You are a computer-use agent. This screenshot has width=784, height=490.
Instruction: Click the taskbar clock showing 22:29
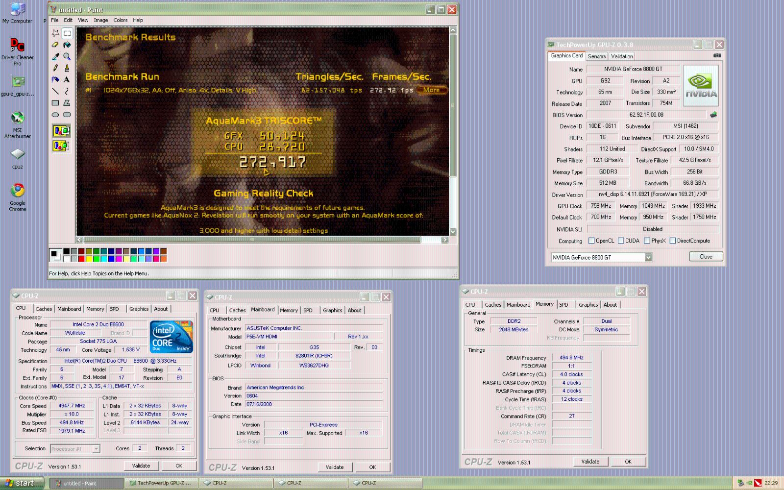click(x=771, y=483)
